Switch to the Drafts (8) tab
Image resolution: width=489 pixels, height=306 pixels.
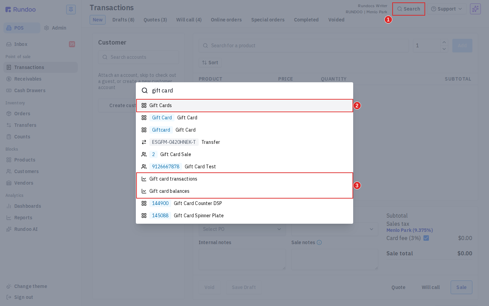pos(123,20)
